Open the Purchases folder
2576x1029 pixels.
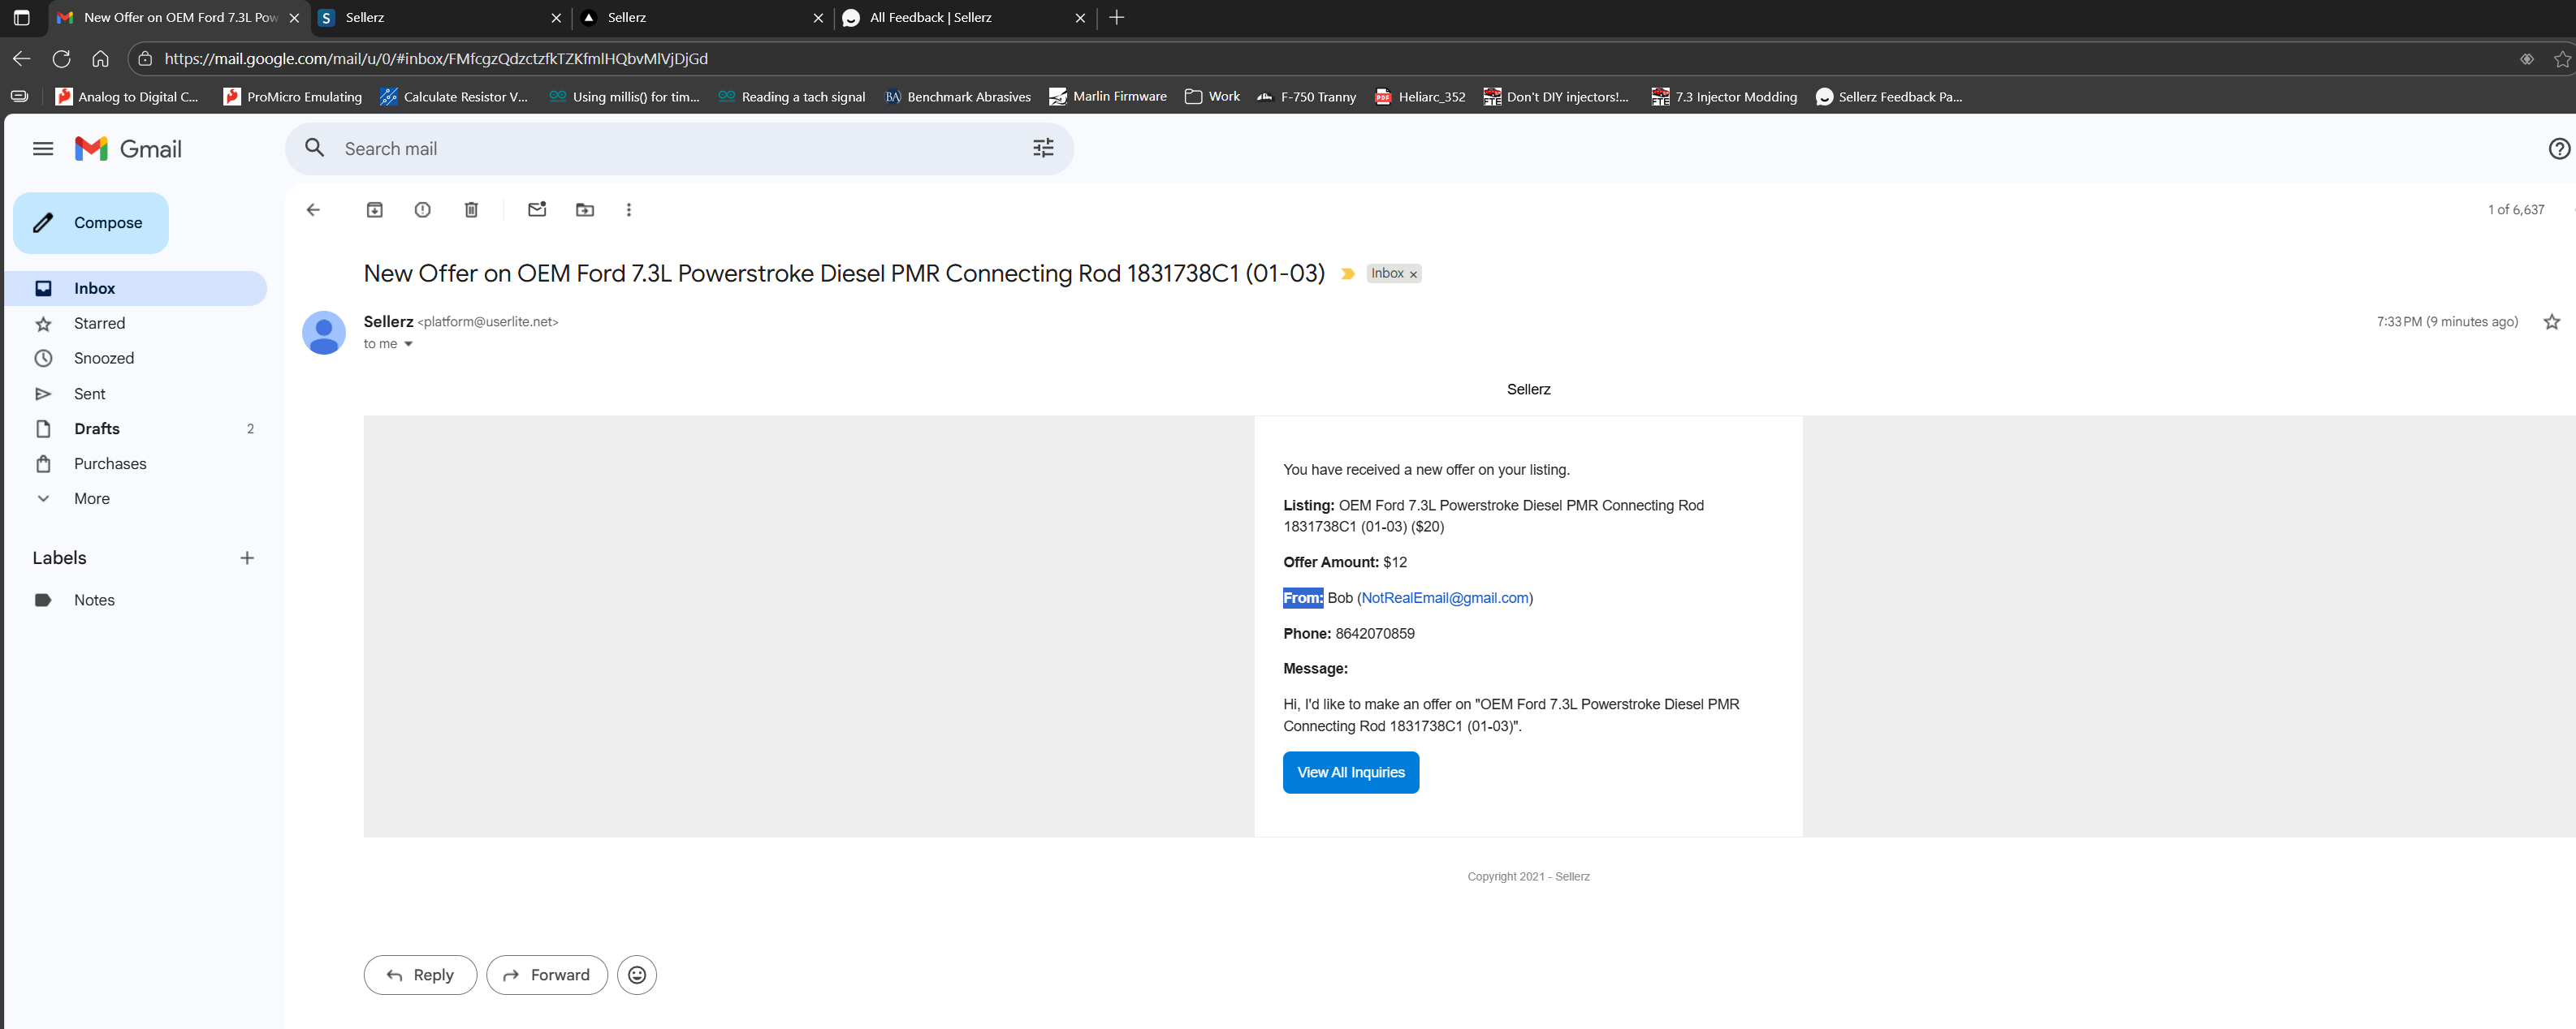click(136, 463)
